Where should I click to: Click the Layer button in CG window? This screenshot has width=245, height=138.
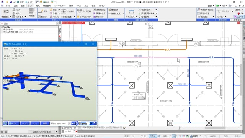pyautogui.click(x=14, y=123)
